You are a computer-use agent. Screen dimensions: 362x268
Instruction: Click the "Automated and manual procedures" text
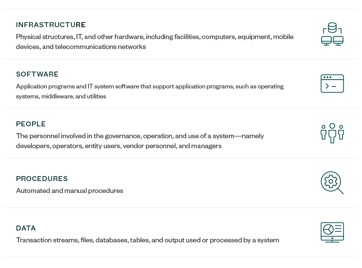click(69, 191)
